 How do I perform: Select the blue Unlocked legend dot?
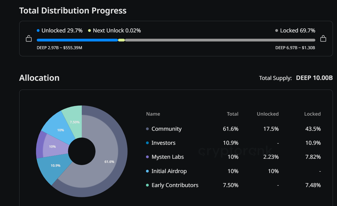tap(38, 30)
